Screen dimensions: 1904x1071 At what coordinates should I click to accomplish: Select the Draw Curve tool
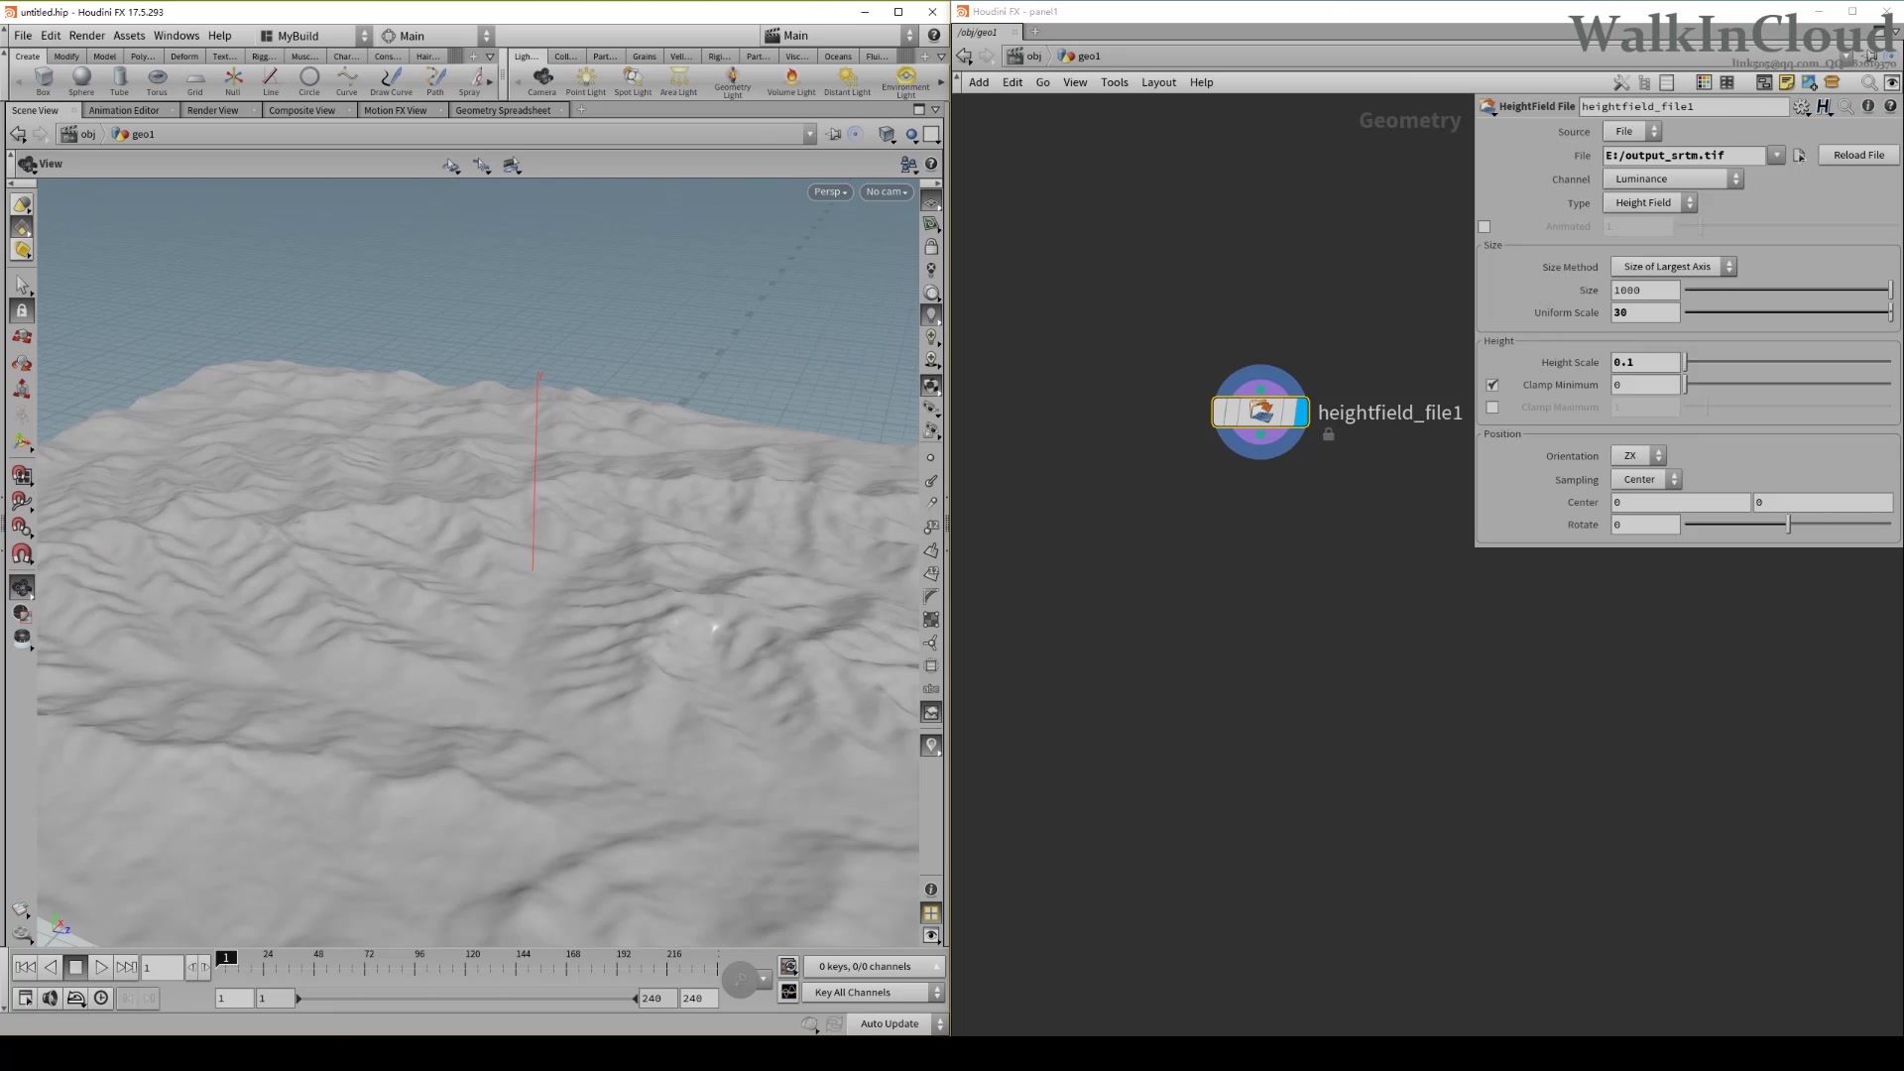point(391,79)
